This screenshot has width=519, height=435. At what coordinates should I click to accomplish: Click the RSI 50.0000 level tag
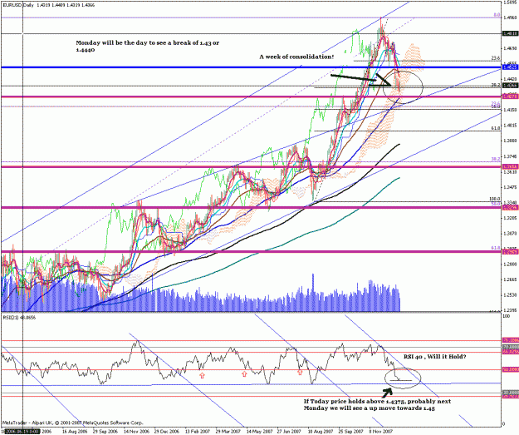point(510,369)
